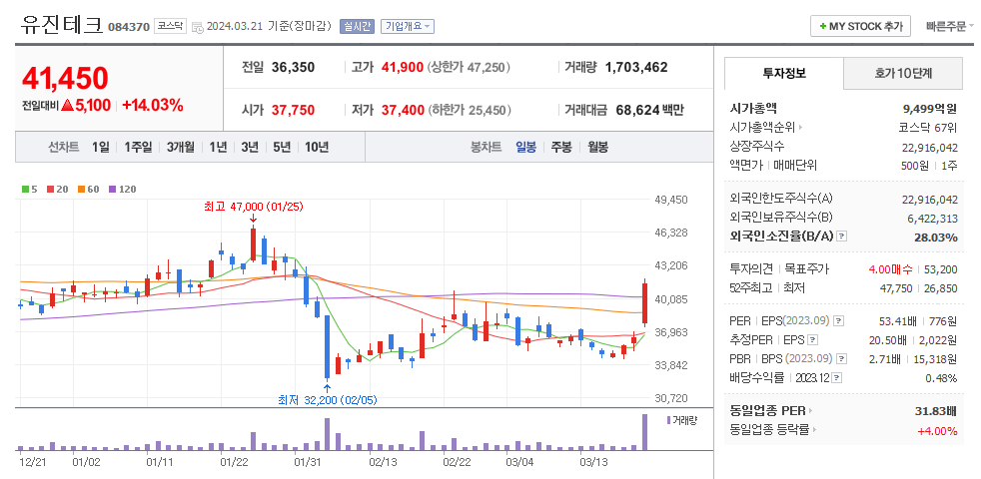Click the 전일 value 36,350

point(293,68)
